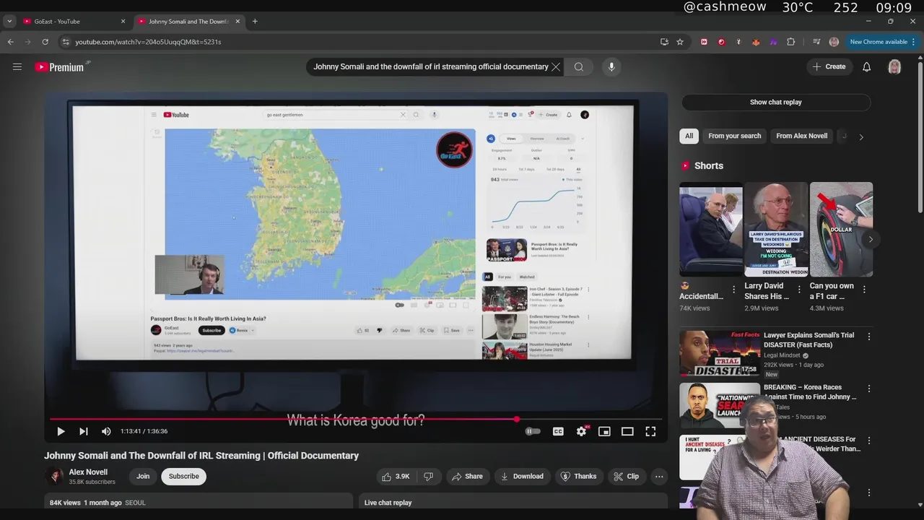
Task: Open options for Lawyer Explains Somali video
Action: (869, 337)
